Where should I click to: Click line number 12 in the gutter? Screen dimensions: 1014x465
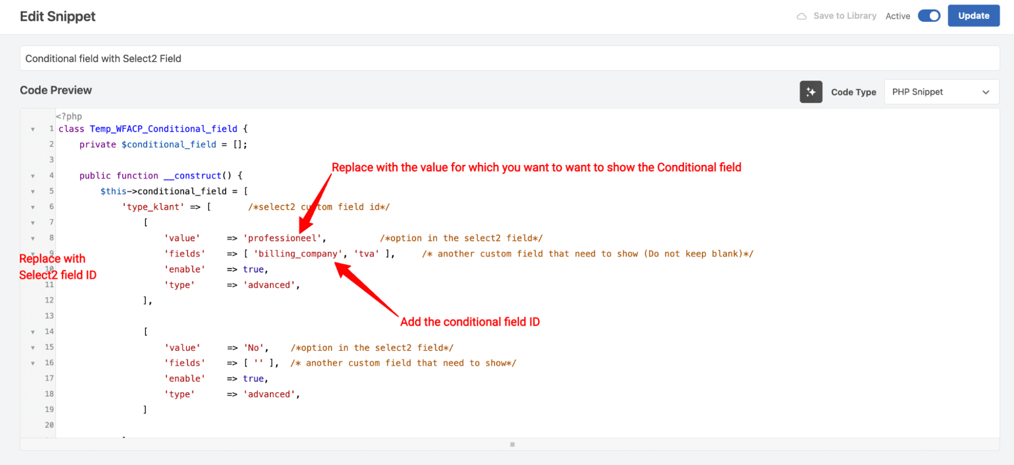click(49, 300)
